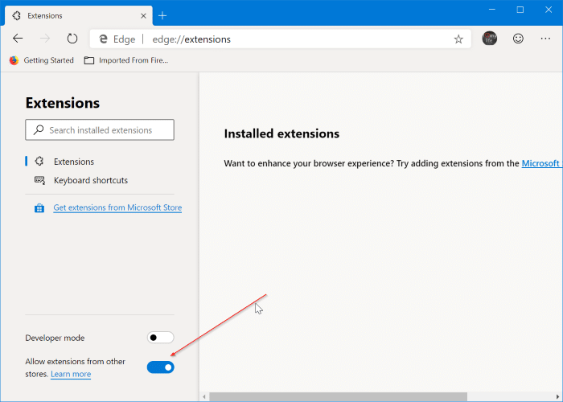Follow the Microsoft Store link in main pane

(542, 163)
